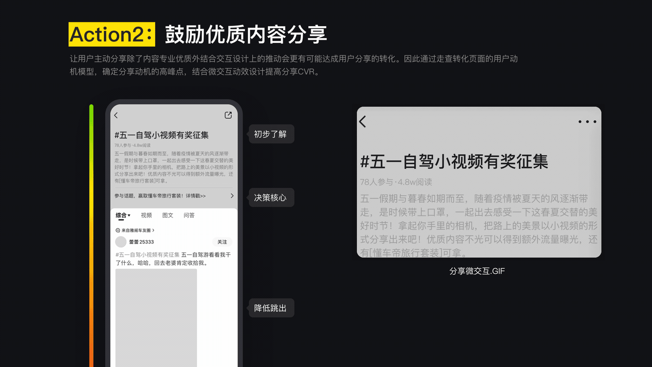Click the hashtag in the post text
Image resolution: width=652 pixels, height=367 pixels.
[148, 255]
